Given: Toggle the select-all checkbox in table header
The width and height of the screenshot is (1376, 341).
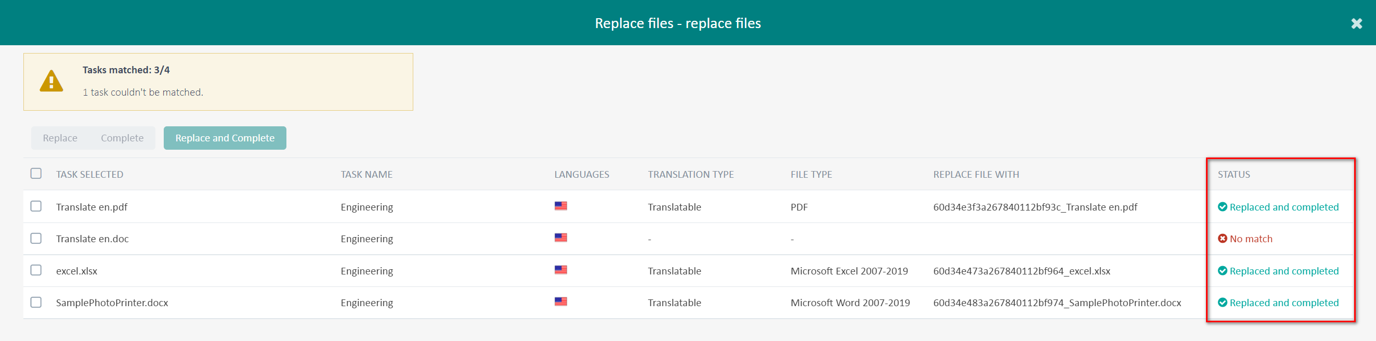Looking at the screenshot, I should tap(36, 174).
